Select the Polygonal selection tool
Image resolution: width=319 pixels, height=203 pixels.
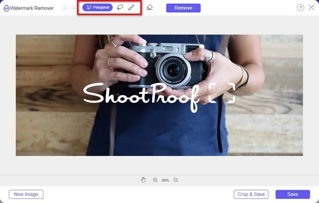(x=97, y=8)
